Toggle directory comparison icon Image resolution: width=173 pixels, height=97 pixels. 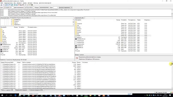28,5
